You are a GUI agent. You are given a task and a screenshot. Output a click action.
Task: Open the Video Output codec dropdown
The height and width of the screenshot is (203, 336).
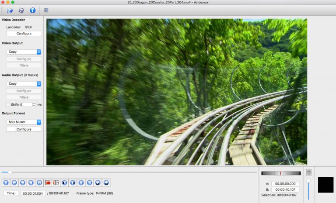pyautogui.click(x=24, y=52)
